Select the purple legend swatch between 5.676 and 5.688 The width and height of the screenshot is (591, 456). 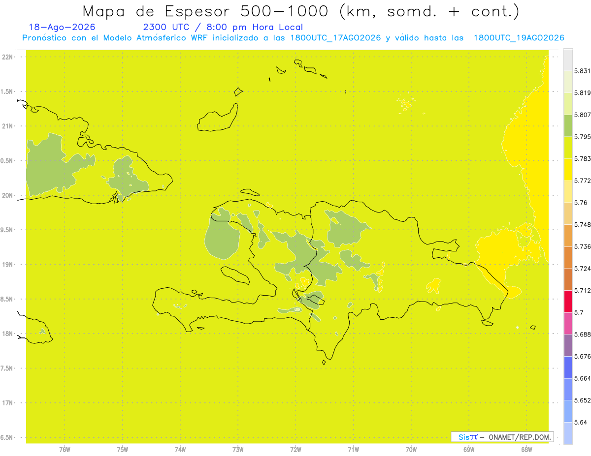(568, 345)
